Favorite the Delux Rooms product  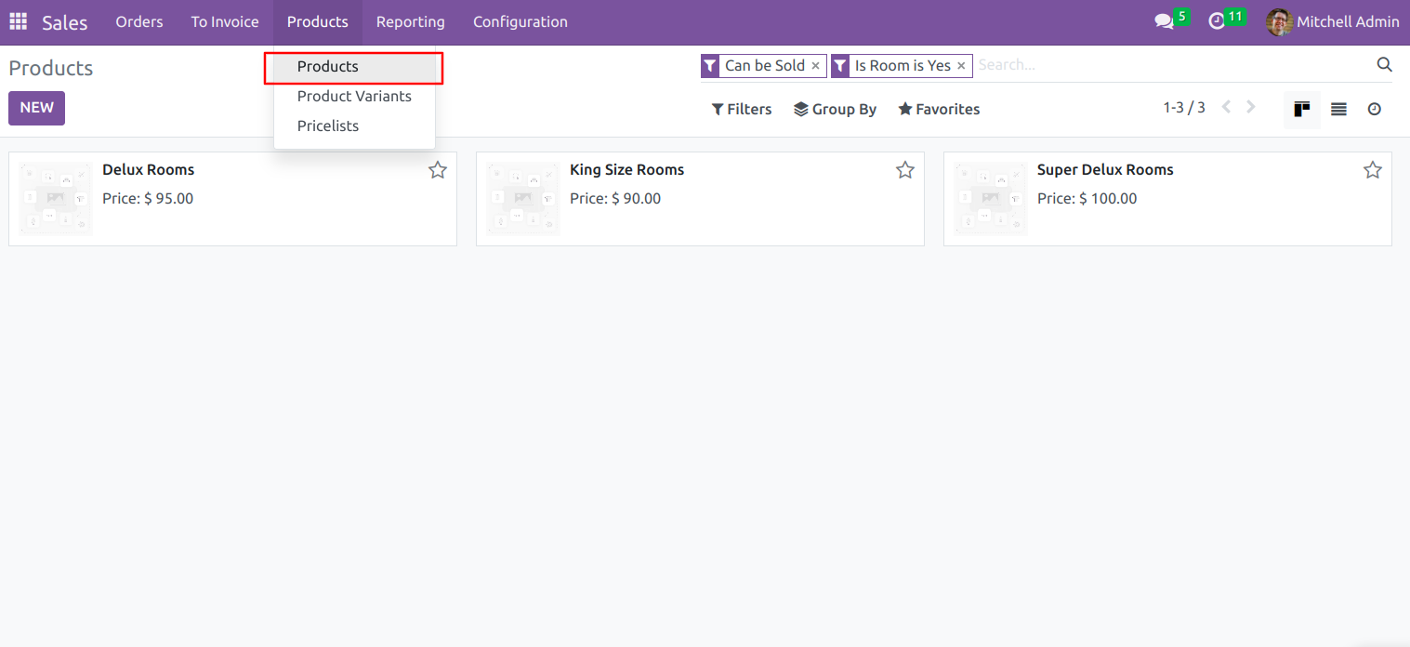(438, 170)
